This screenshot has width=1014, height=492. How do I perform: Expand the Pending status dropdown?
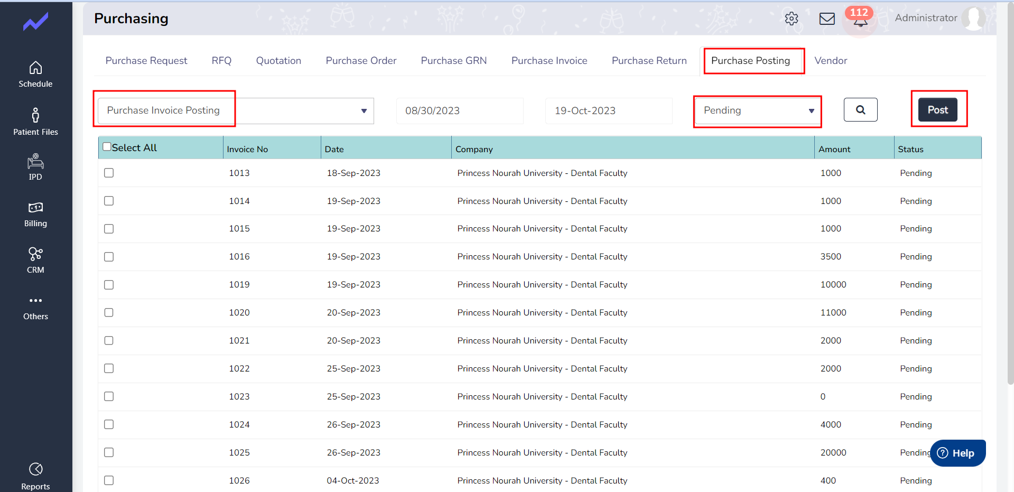pyautogui.click(x=757, y=110)
